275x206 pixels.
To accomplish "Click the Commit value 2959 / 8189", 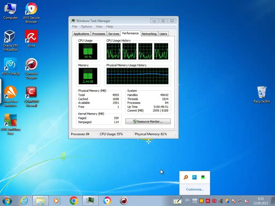I will coord(161,111).
